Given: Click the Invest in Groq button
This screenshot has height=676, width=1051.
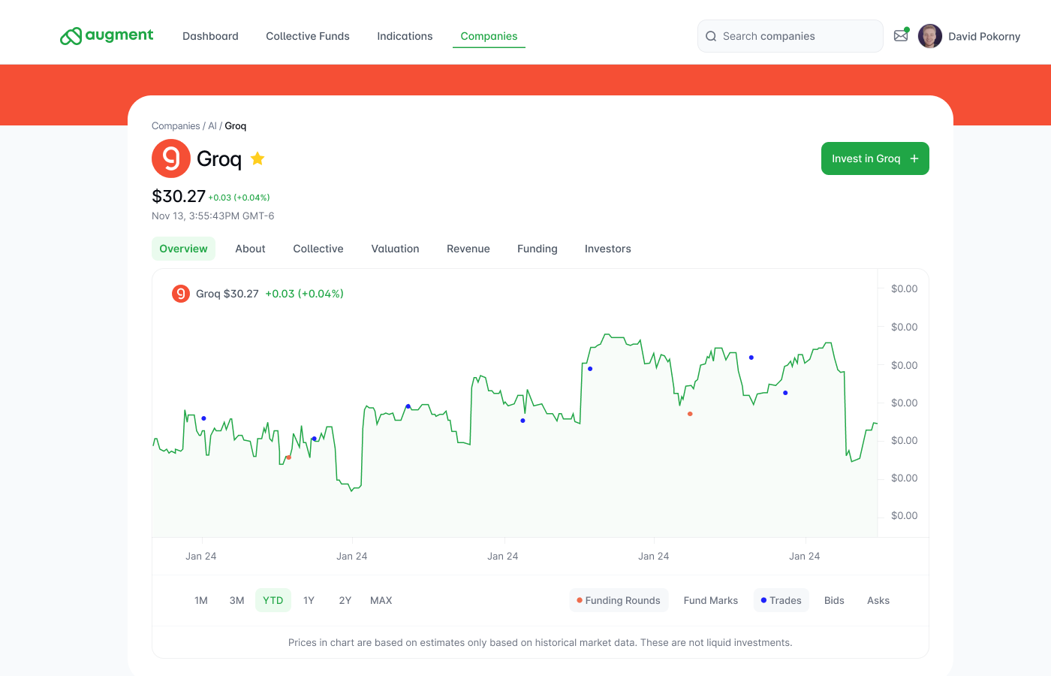Looking at the screenshot, I should pos(875,158).
